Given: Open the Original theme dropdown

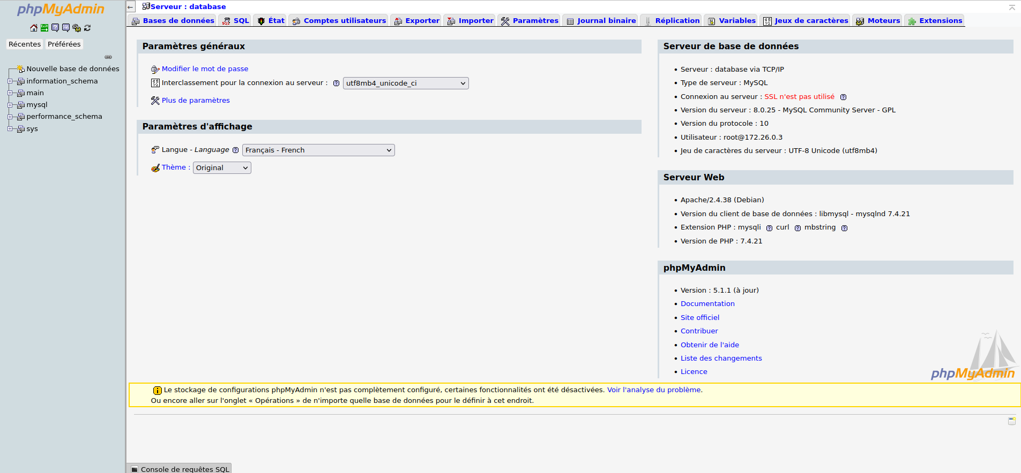Looking at the screenshot, I should click(222, 167).
